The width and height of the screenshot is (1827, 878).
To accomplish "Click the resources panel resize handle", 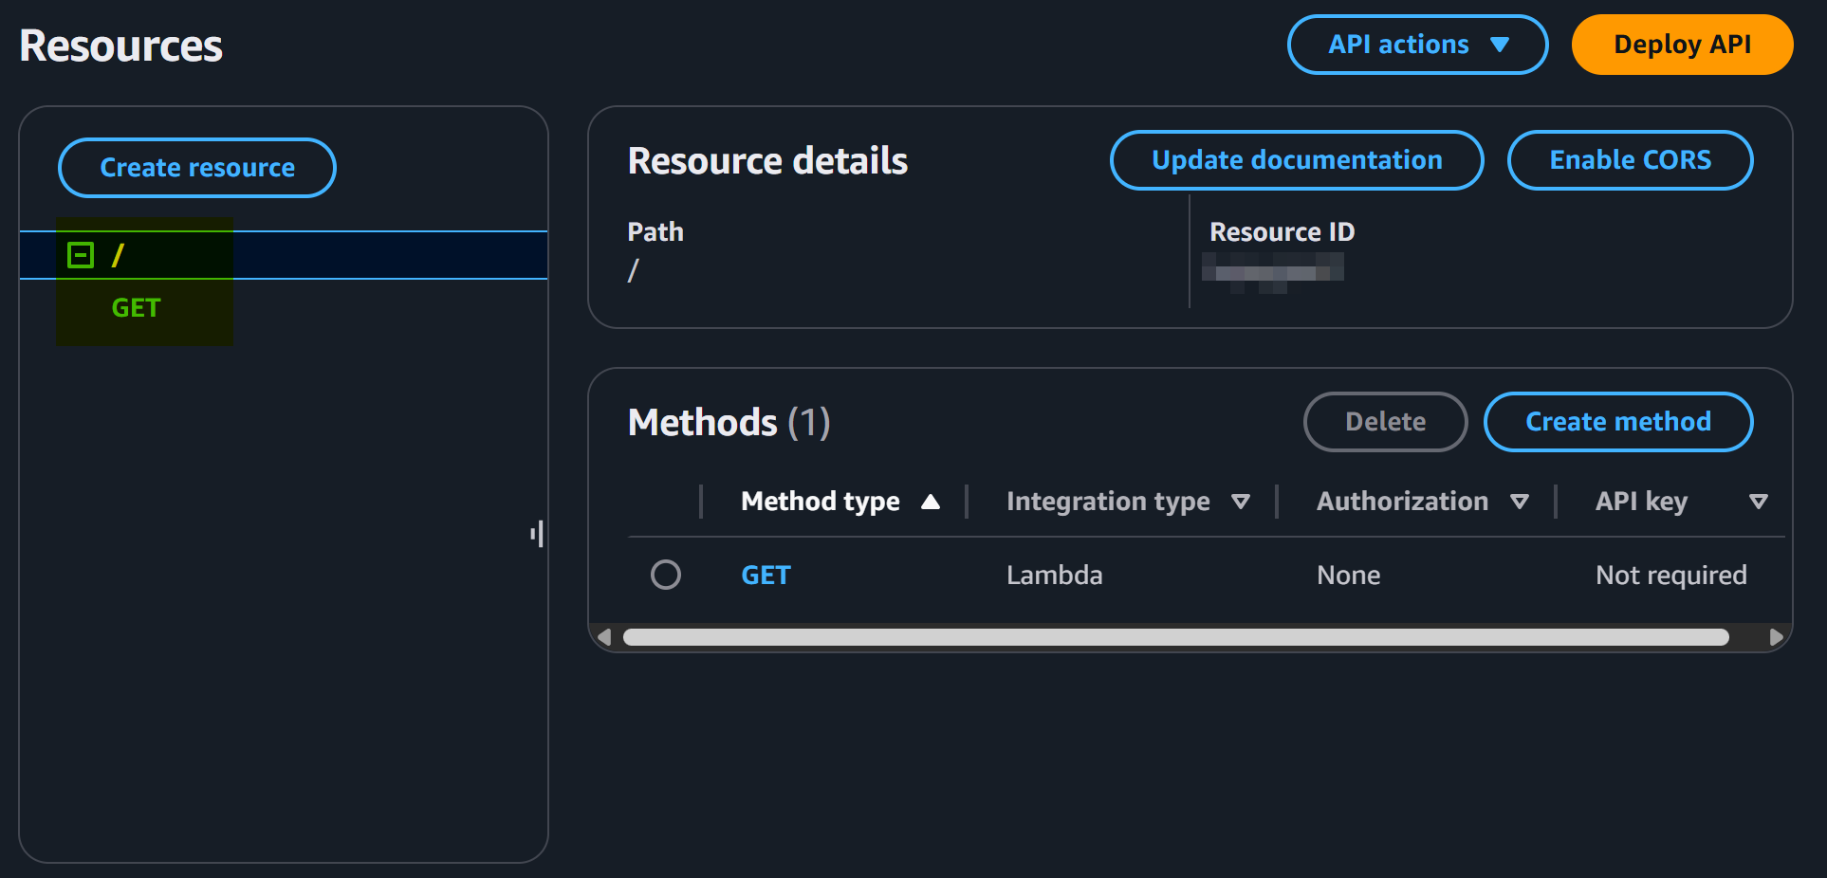I will click(x=537, y=534).
